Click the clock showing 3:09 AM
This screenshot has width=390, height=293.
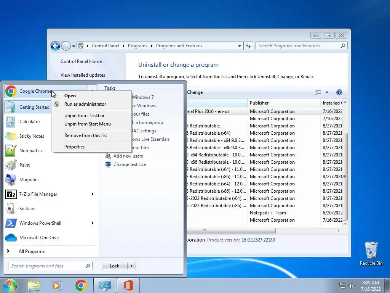[x=371, y=283]
